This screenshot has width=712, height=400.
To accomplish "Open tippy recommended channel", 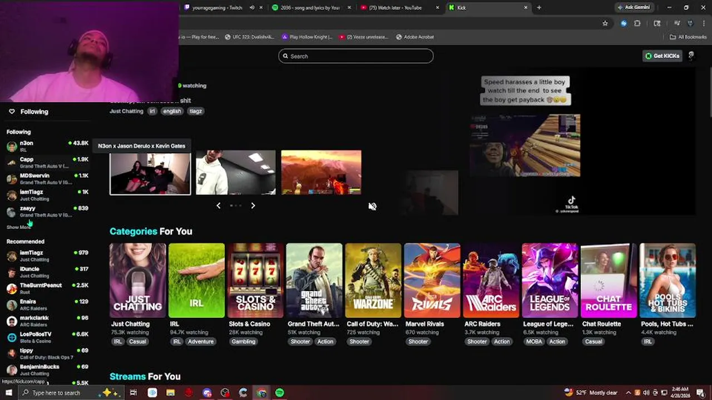I will click(47, 353).
